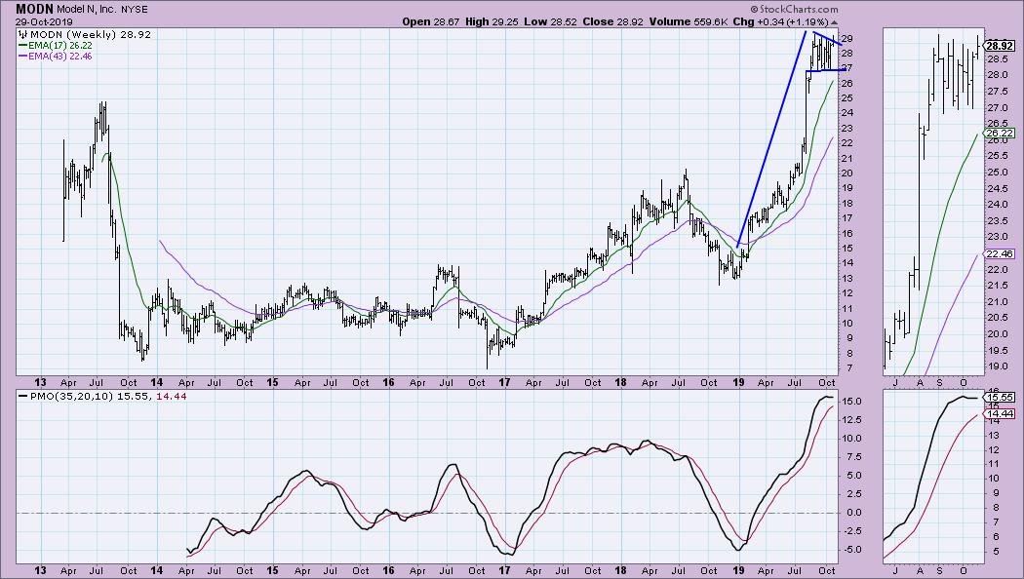The width and height of the screenshot is (1024, 579).
Task: Click the up-triangle icon after the Chg value
Action: [834, 22]
